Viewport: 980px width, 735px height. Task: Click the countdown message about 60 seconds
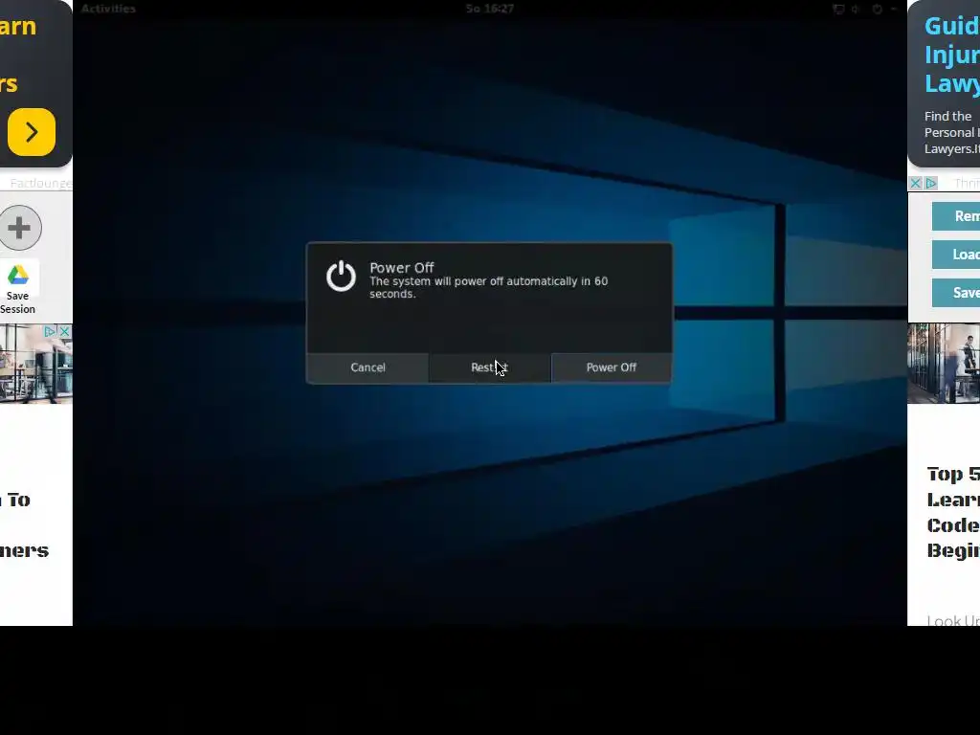pos(488,287)
